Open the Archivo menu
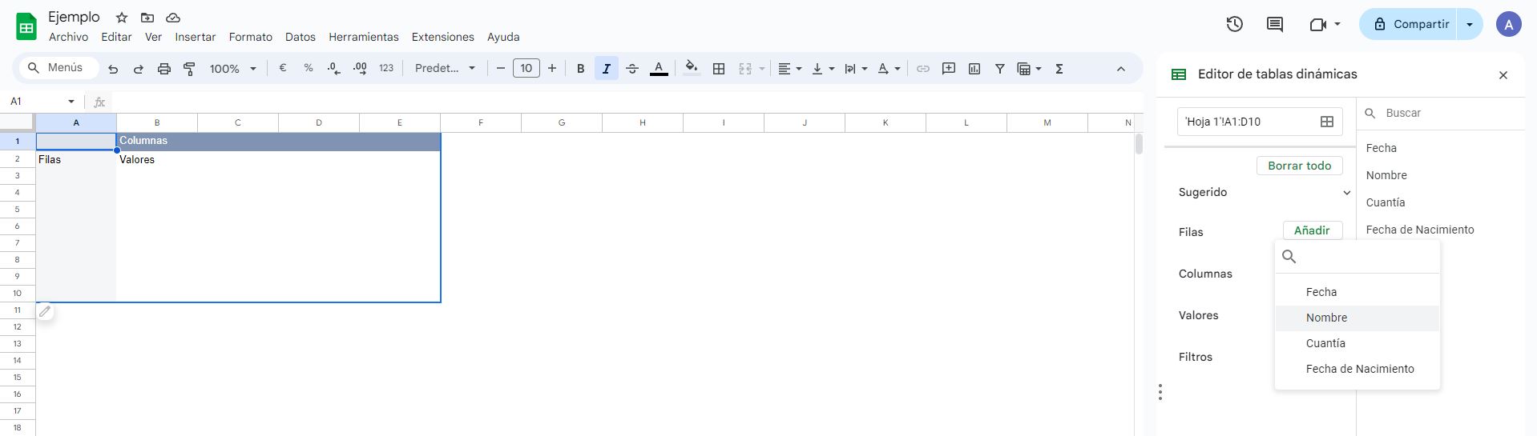The height and width of the screenshot is (436, 1537). point(68,37)
